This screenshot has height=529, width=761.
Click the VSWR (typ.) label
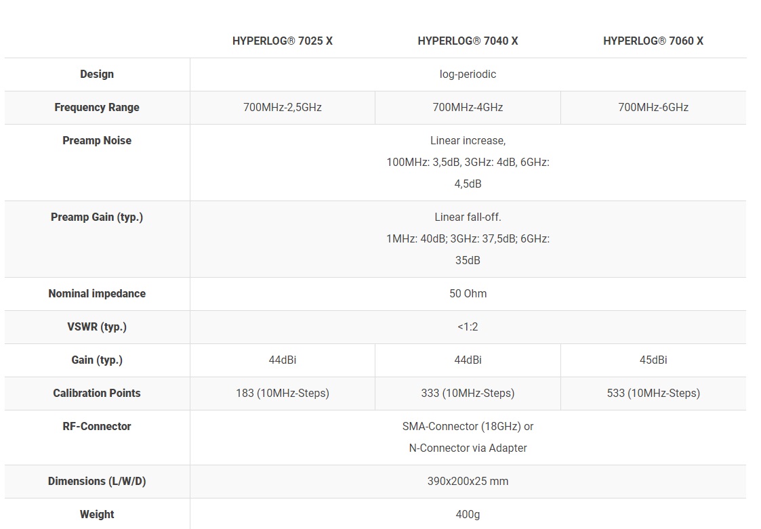[97, 326]
